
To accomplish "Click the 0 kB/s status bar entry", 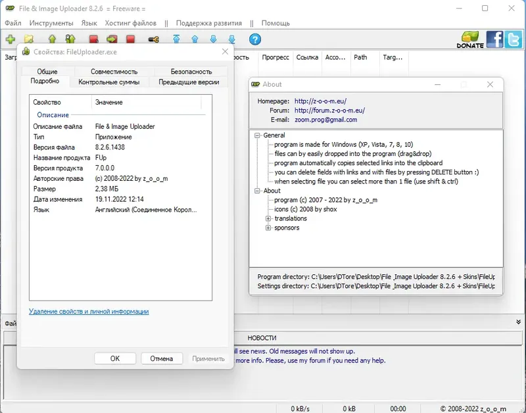I will [x=300, y=408].
